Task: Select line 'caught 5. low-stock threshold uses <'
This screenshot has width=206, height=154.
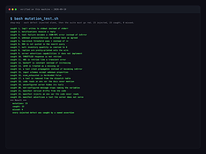Action: (x=39, y=41)
